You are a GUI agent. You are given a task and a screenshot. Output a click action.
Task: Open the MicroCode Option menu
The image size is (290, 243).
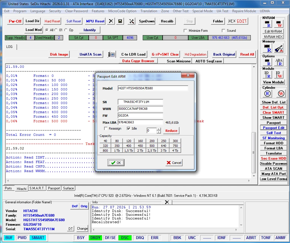tap(122, 11)
